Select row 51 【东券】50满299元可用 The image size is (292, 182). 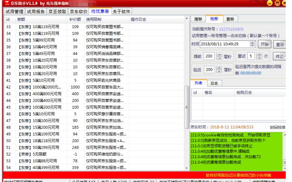pyautogui.click(x=94, y=147)
